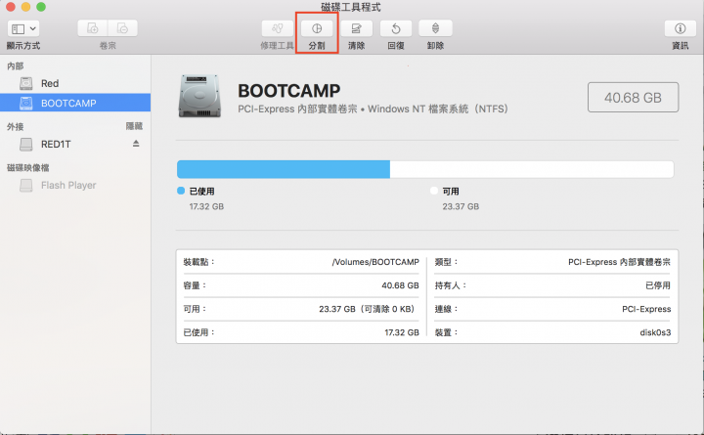Eject the RED1T external disk

point(136,144)
